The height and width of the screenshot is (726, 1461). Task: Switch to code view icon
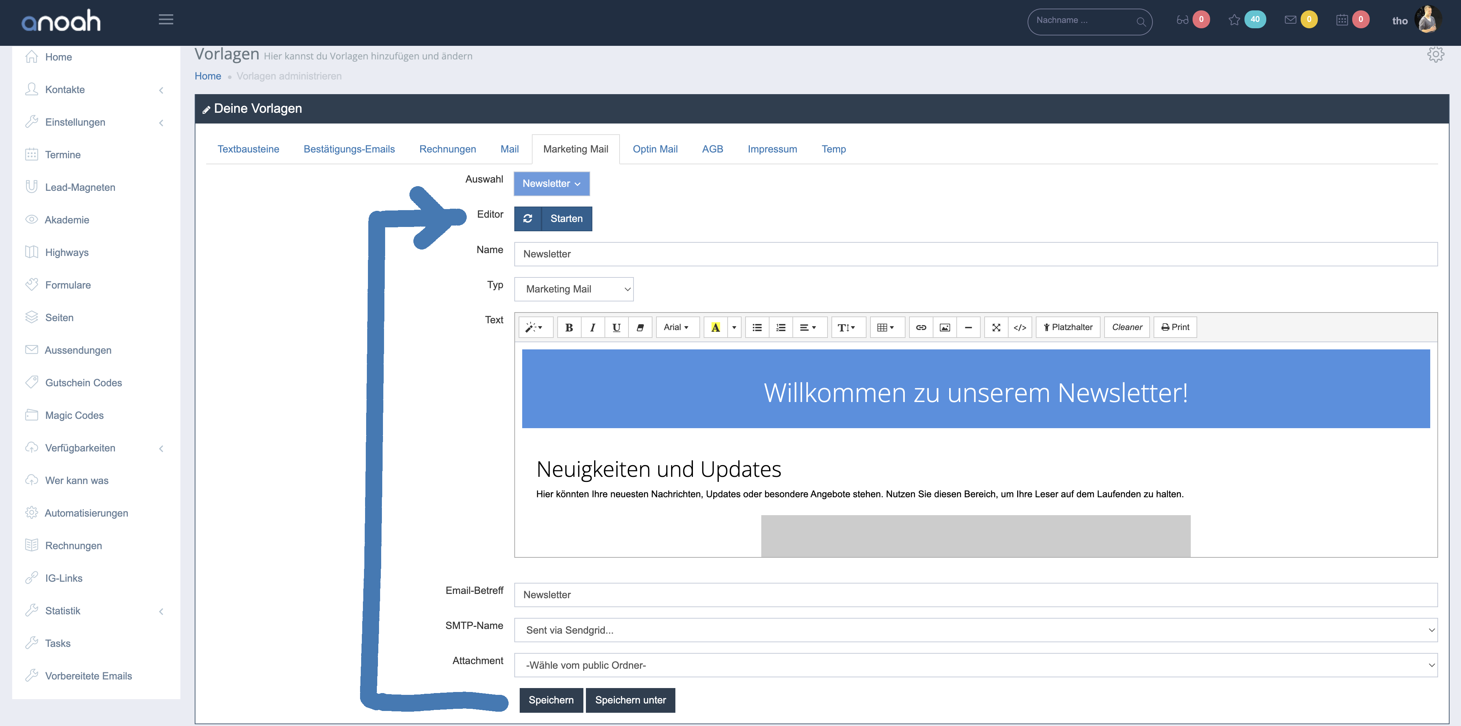(x=1020, y=327)
